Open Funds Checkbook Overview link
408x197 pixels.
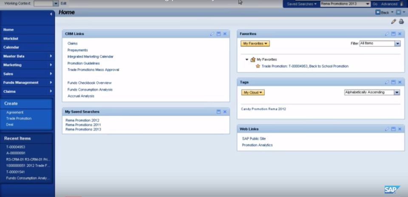[x=90, y=83]
